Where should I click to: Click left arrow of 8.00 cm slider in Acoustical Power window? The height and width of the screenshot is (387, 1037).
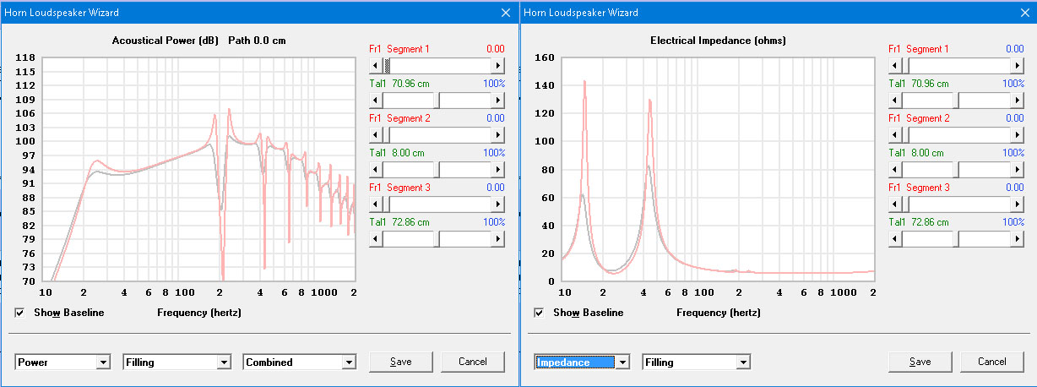(377, 169)
